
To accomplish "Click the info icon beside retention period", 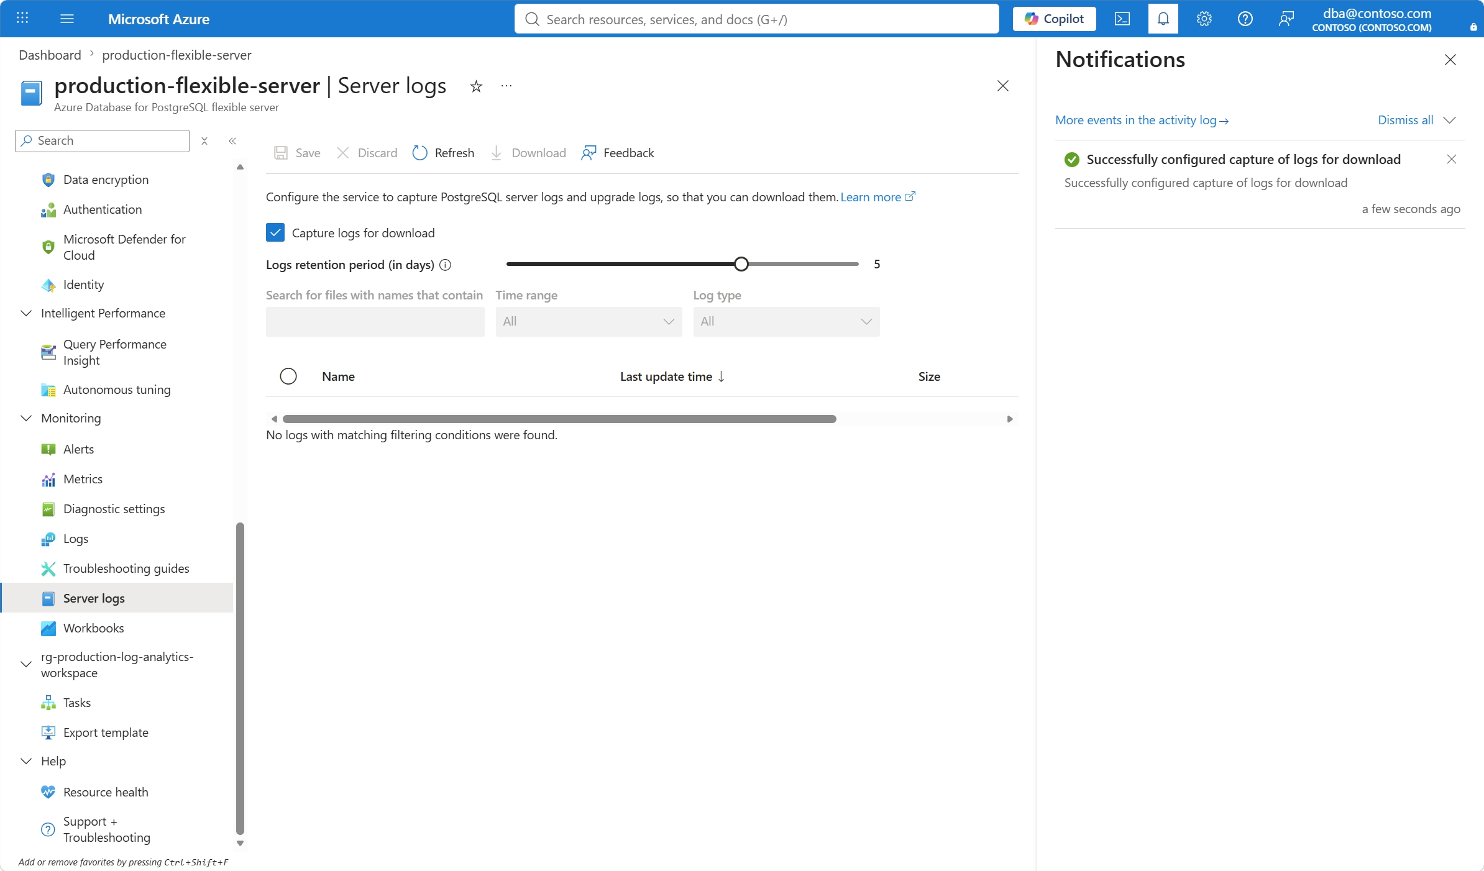I will pyautogui.click(x=445, y=265).
